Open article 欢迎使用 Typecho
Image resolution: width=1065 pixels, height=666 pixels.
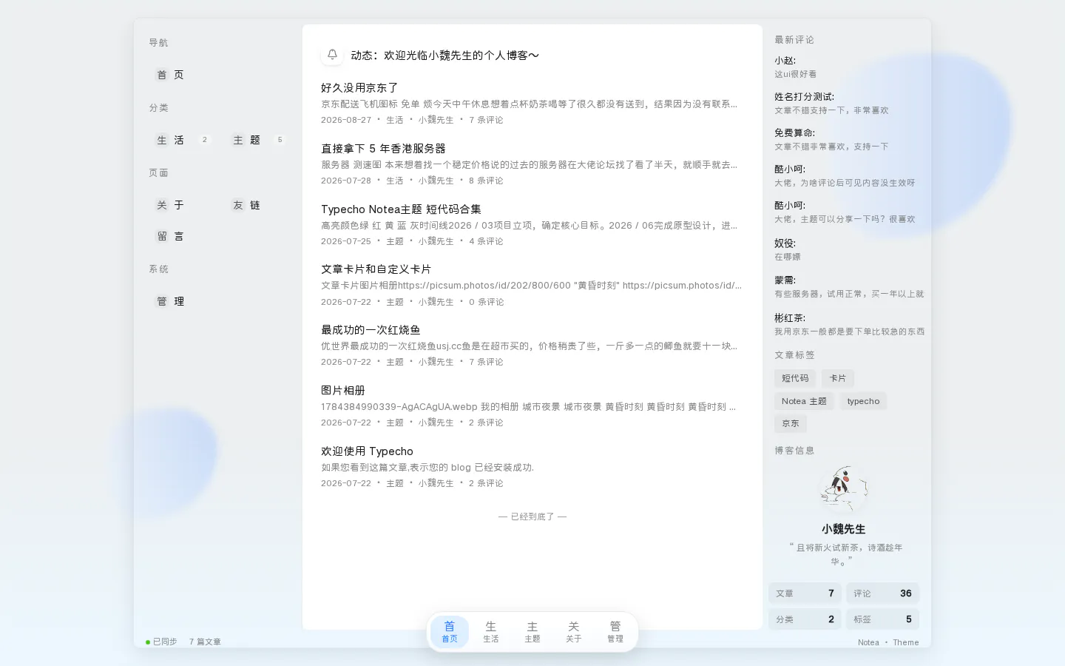pyautogui.click(x=367, y=451)
